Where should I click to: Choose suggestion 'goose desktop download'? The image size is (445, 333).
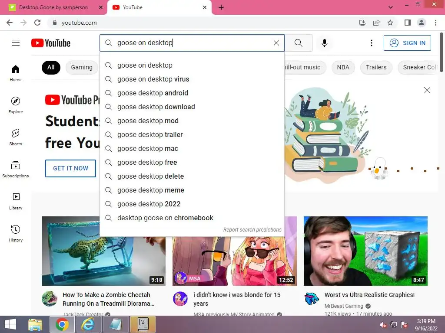pos(192,107)
